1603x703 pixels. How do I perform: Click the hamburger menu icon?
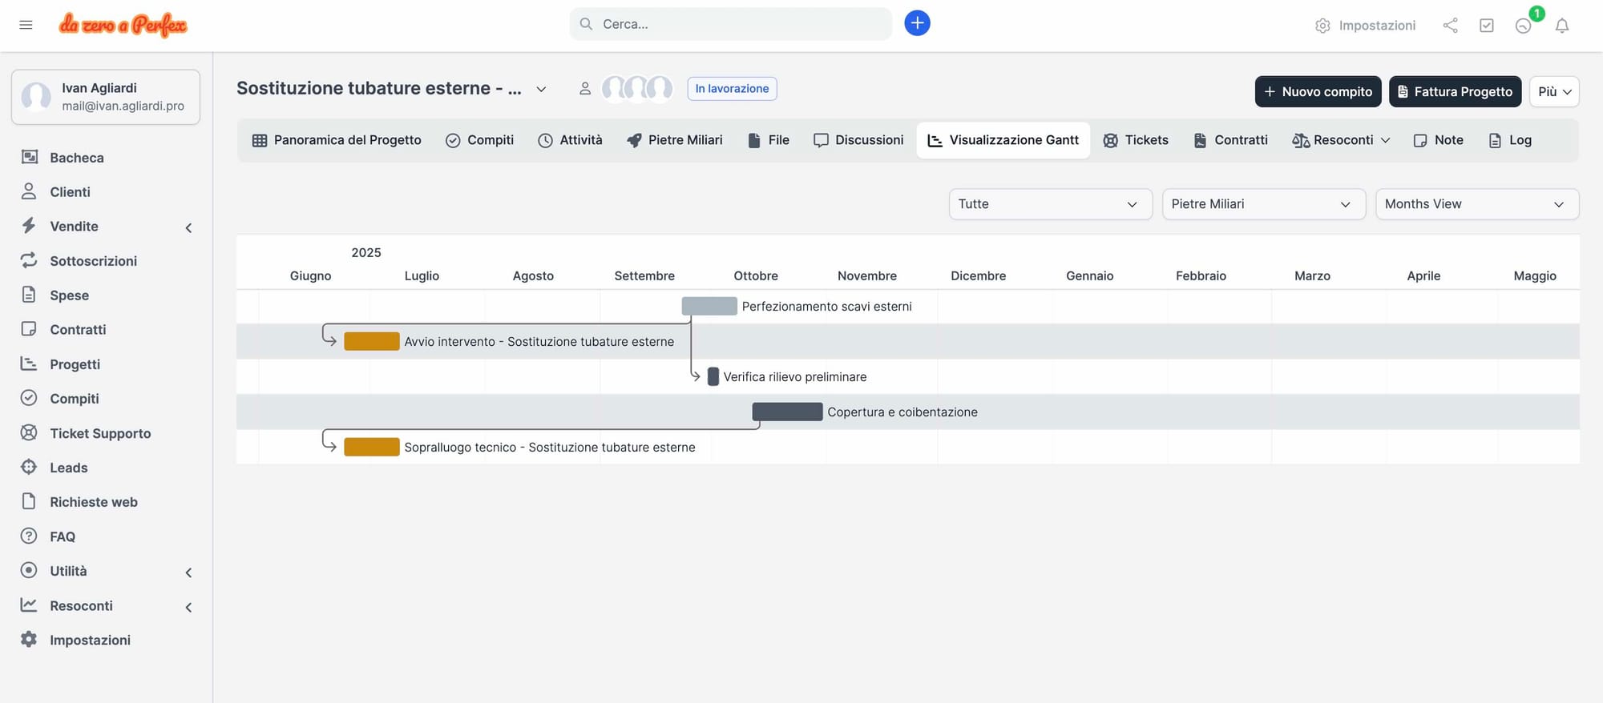tap(26, 25)
